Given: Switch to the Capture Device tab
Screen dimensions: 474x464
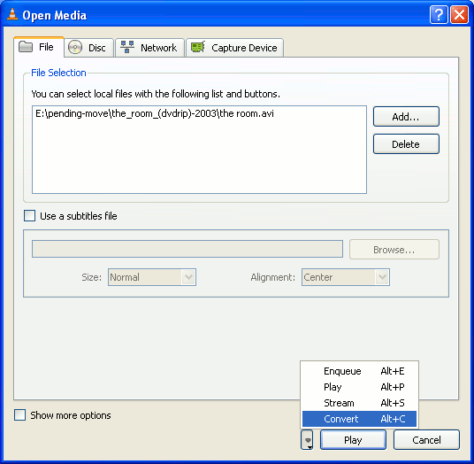Looking at the screenshot, I should coord(235,48).
